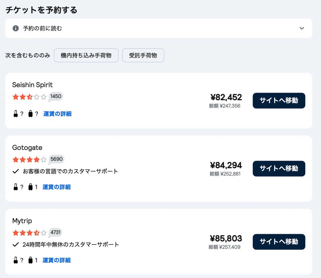Image resolution: width=321 pixels, height=278 pixels.
Task: Click Mytrip cabin bag icon
Action: click(x=16, y=260)
